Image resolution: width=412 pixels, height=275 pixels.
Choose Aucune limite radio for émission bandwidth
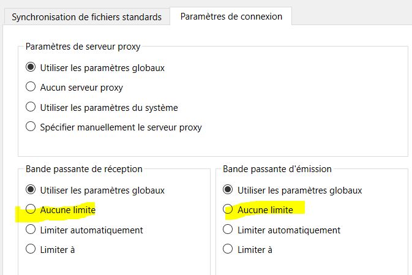point(228,209)
